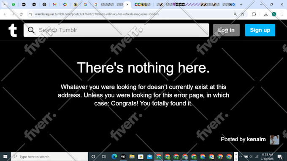Open a new tab
Viewport: 287px width, 161px height.
(x=241, y=4)
